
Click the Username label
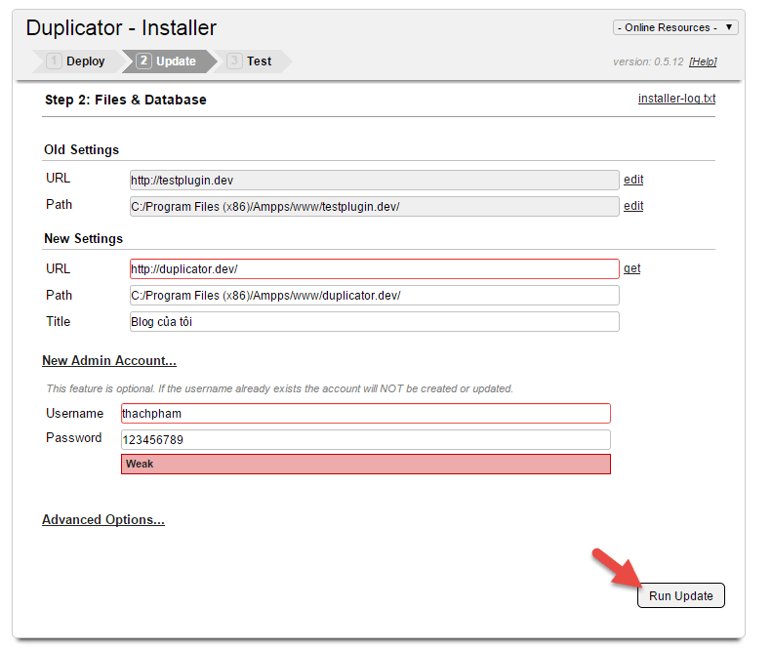click(x=74, y=413)
